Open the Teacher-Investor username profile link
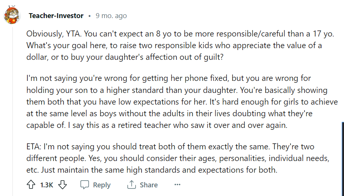 (56, 15)
